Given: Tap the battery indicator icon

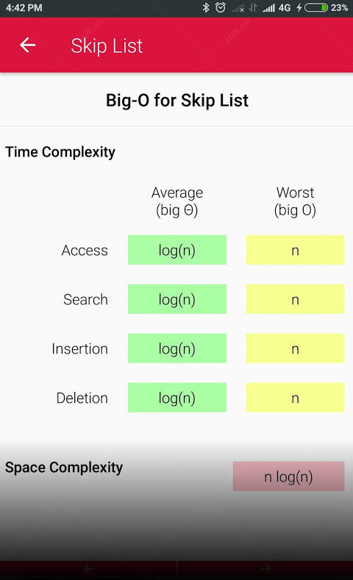Looking at the screenshot, I should click(x=316, y=8).
